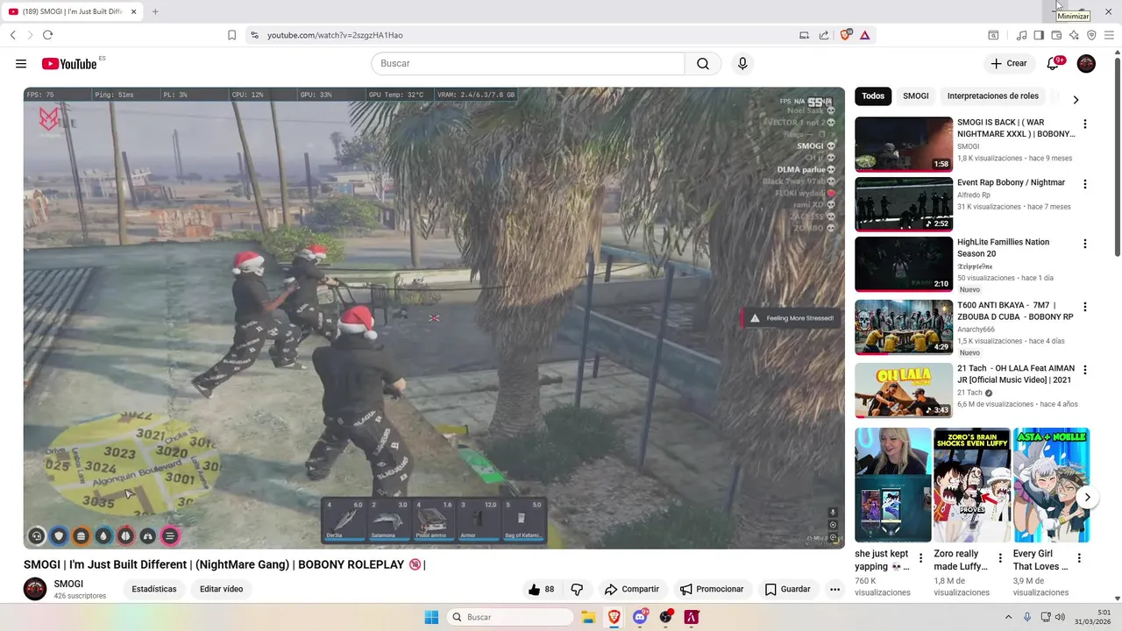Open options for 'Zoro really made Luffy' short

point(1000,558)
